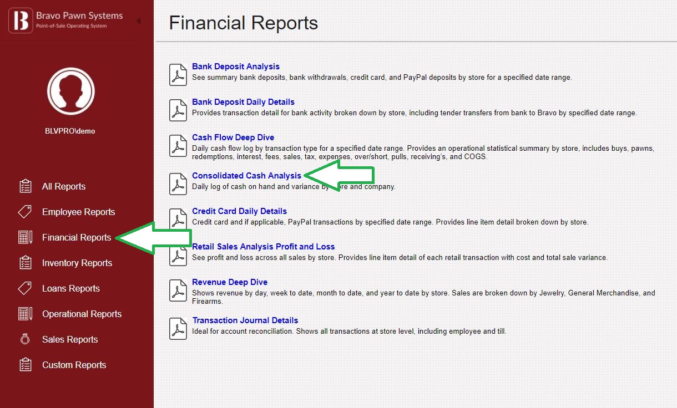Click the description starting 'See summary bank deposits'
677x408 pixels.
pos(382,78)
